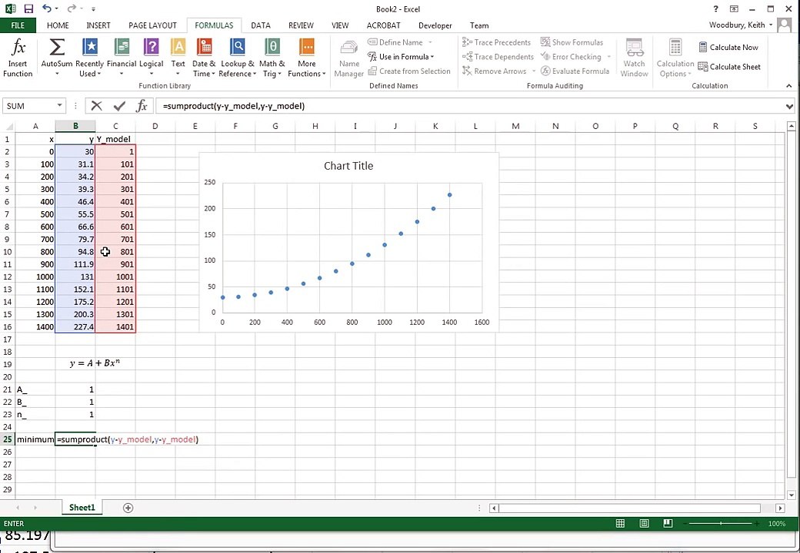Click Trace Dependents
The image size is (800, 553).
[498, 57]
